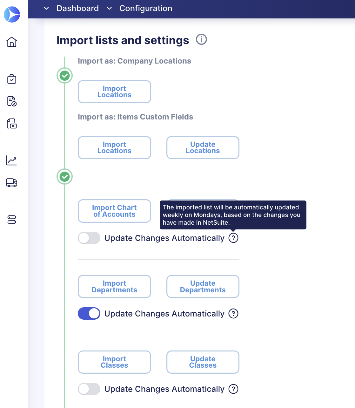Select the delivery truck icon in sidebar

[x=12, y=183]
